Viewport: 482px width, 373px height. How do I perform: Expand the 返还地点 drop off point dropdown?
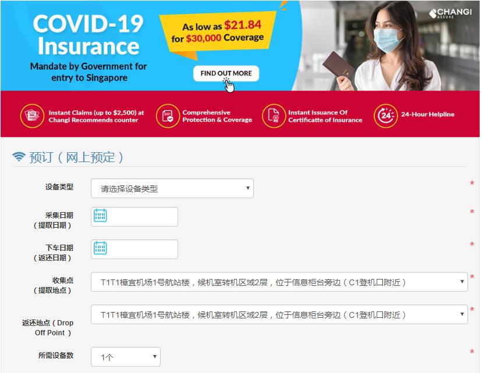tap(279, 314)
